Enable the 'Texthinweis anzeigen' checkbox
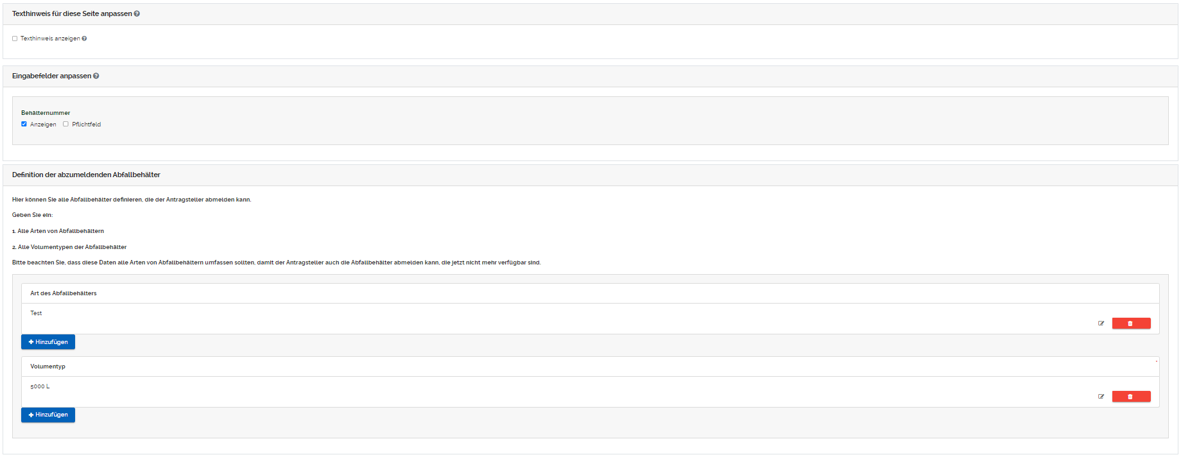 coord(15,39)
